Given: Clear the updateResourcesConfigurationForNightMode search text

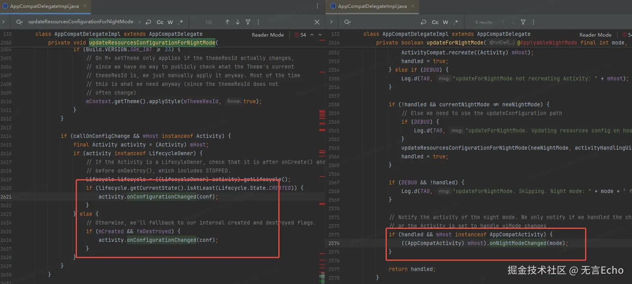Looking at the screenshot, I should point(140,22).
